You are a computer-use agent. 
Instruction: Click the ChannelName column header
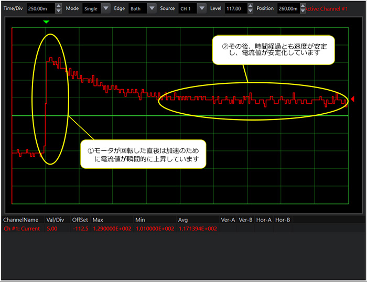tap(21, 220)
